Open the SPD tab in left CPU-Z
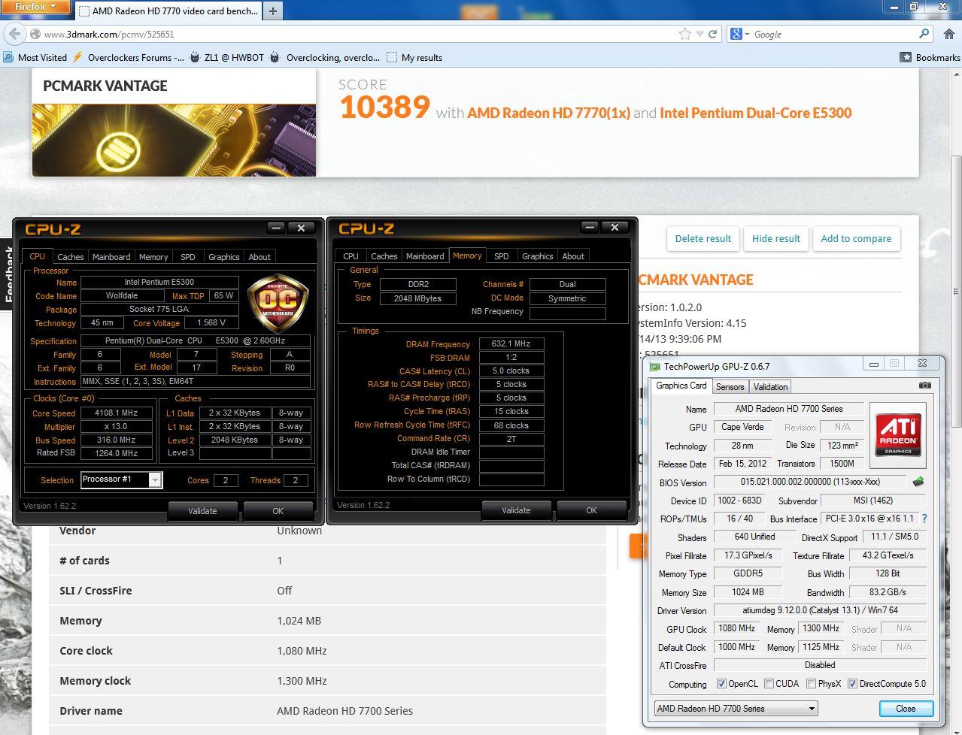This screenshot has width=962, height=735. click(x=188, y=257)
